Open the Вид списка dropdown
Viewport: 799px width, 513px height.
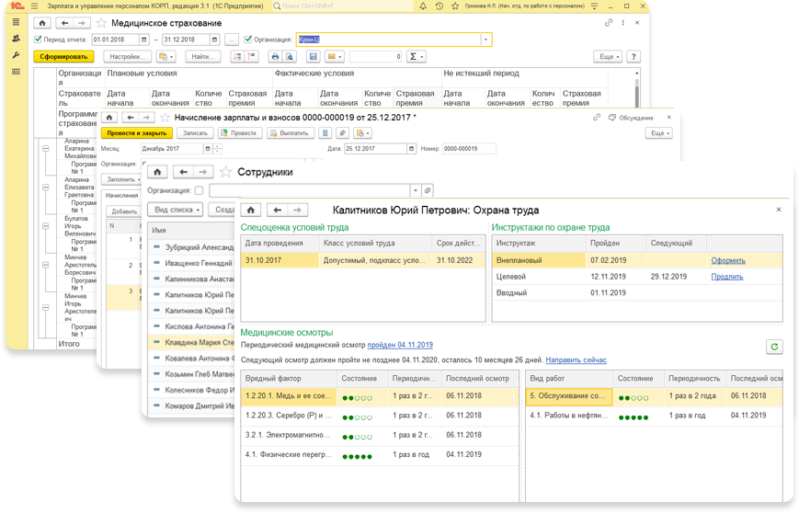(175, 210)
